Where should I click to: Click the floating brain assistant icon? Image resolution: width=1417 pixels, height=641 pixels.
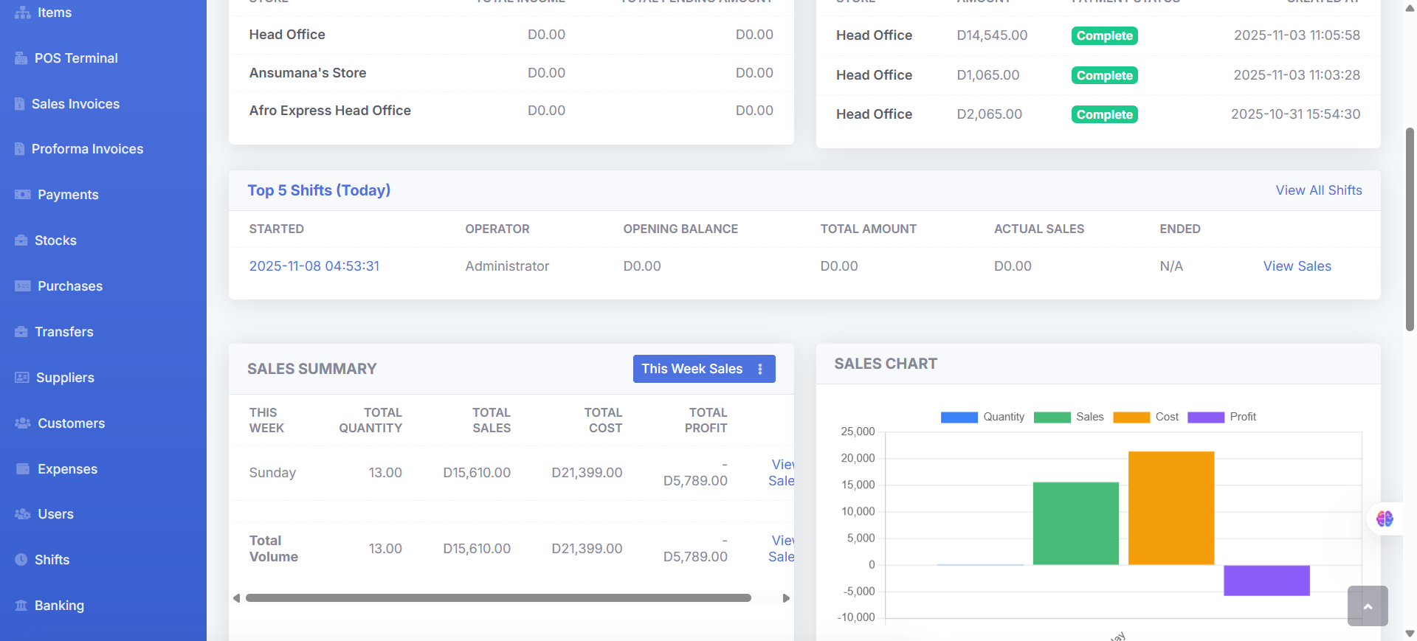click(x=1385, y=519)
